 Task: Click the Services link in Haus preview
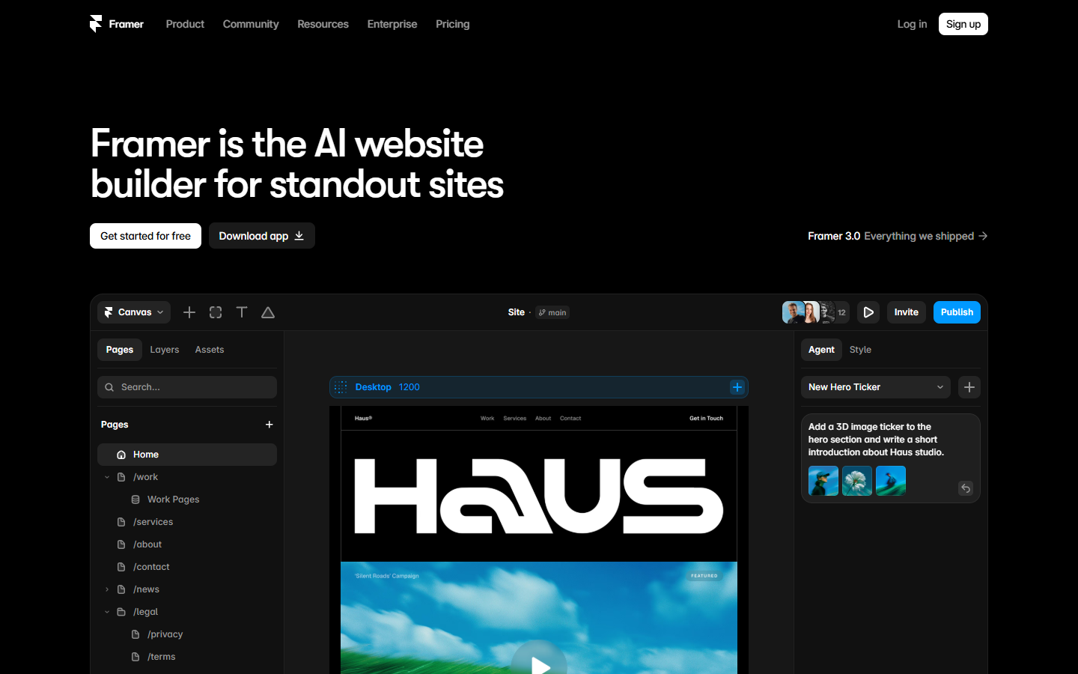click(515, 419)
